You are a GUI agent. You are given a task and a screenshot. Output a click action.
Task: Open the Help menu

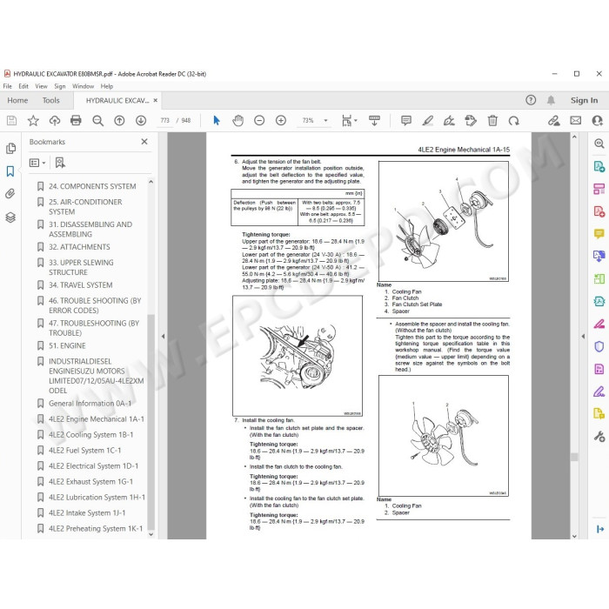(107, 86)
